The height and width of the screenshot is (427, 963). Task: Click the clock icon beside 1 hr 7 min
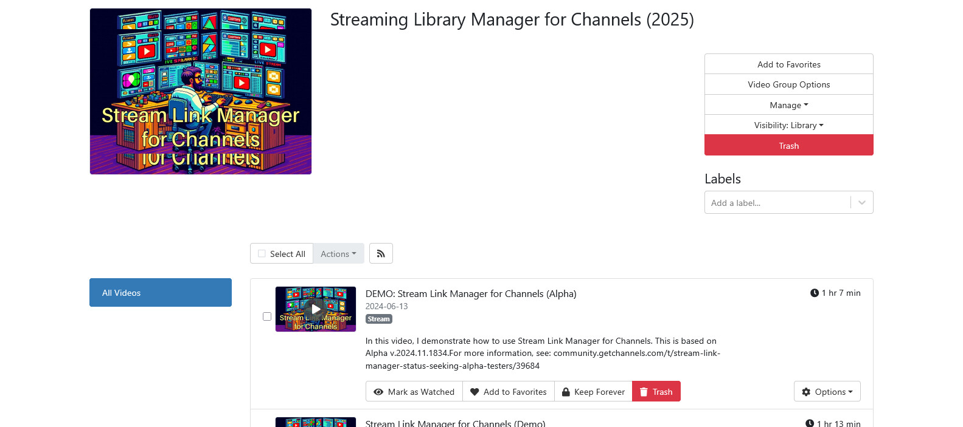point(814,293)
